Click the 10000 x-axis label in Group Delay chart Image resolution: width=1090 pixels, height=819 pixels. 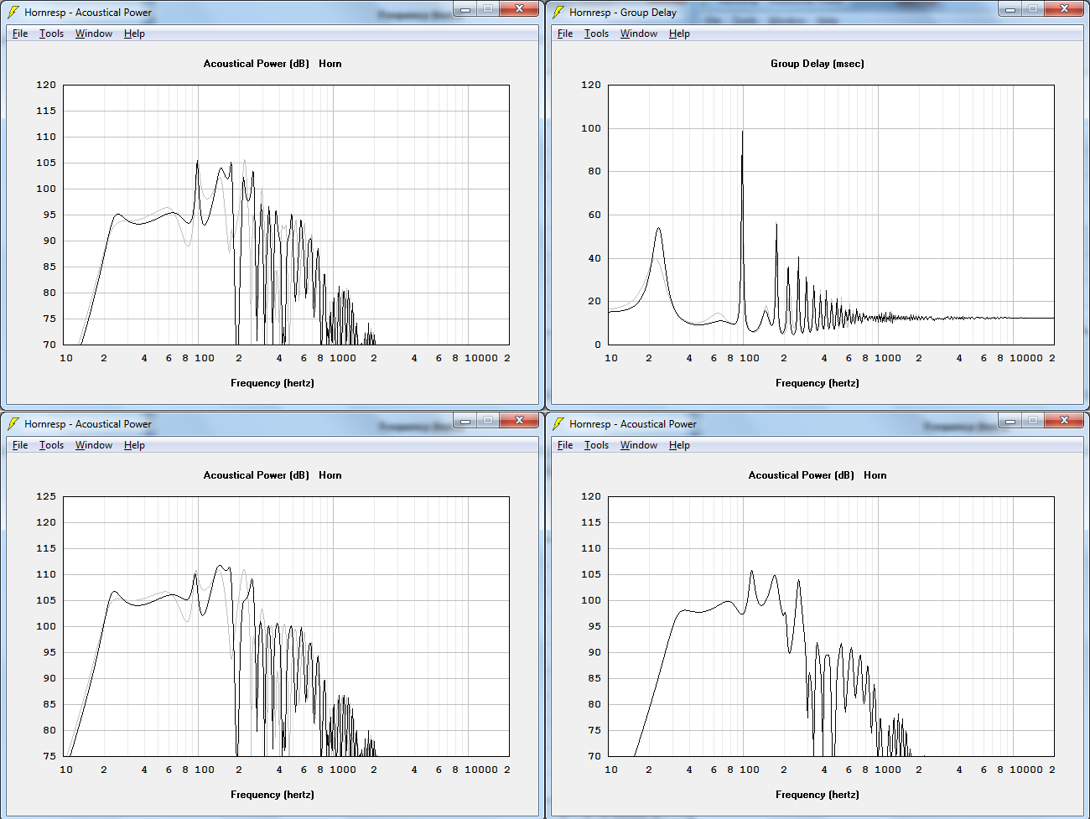1026,358
